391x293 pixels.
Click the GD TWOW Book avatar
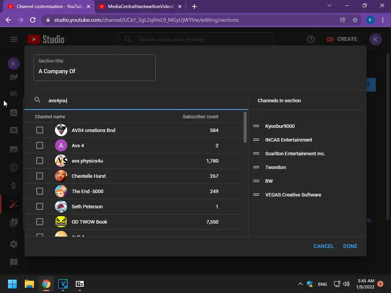[61, 222]
